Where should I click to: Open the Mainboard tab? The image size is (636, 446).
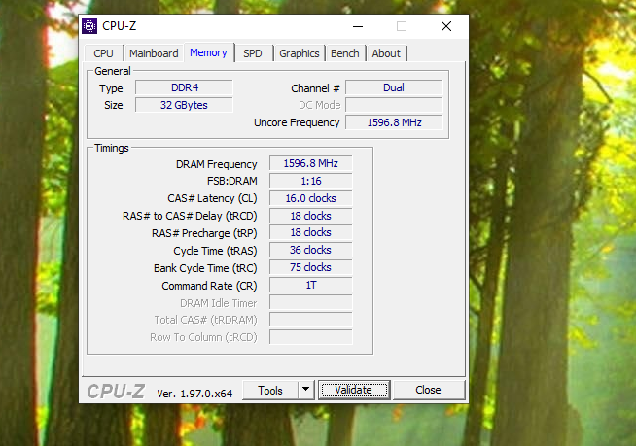[x=154, y=53]
